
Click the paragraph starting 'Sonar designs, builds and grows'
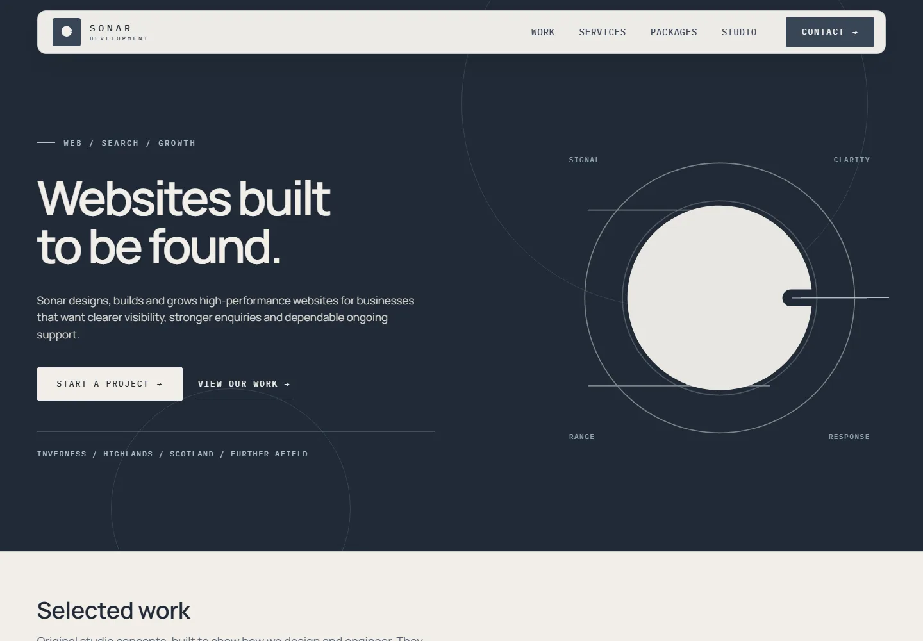(226, 317)
